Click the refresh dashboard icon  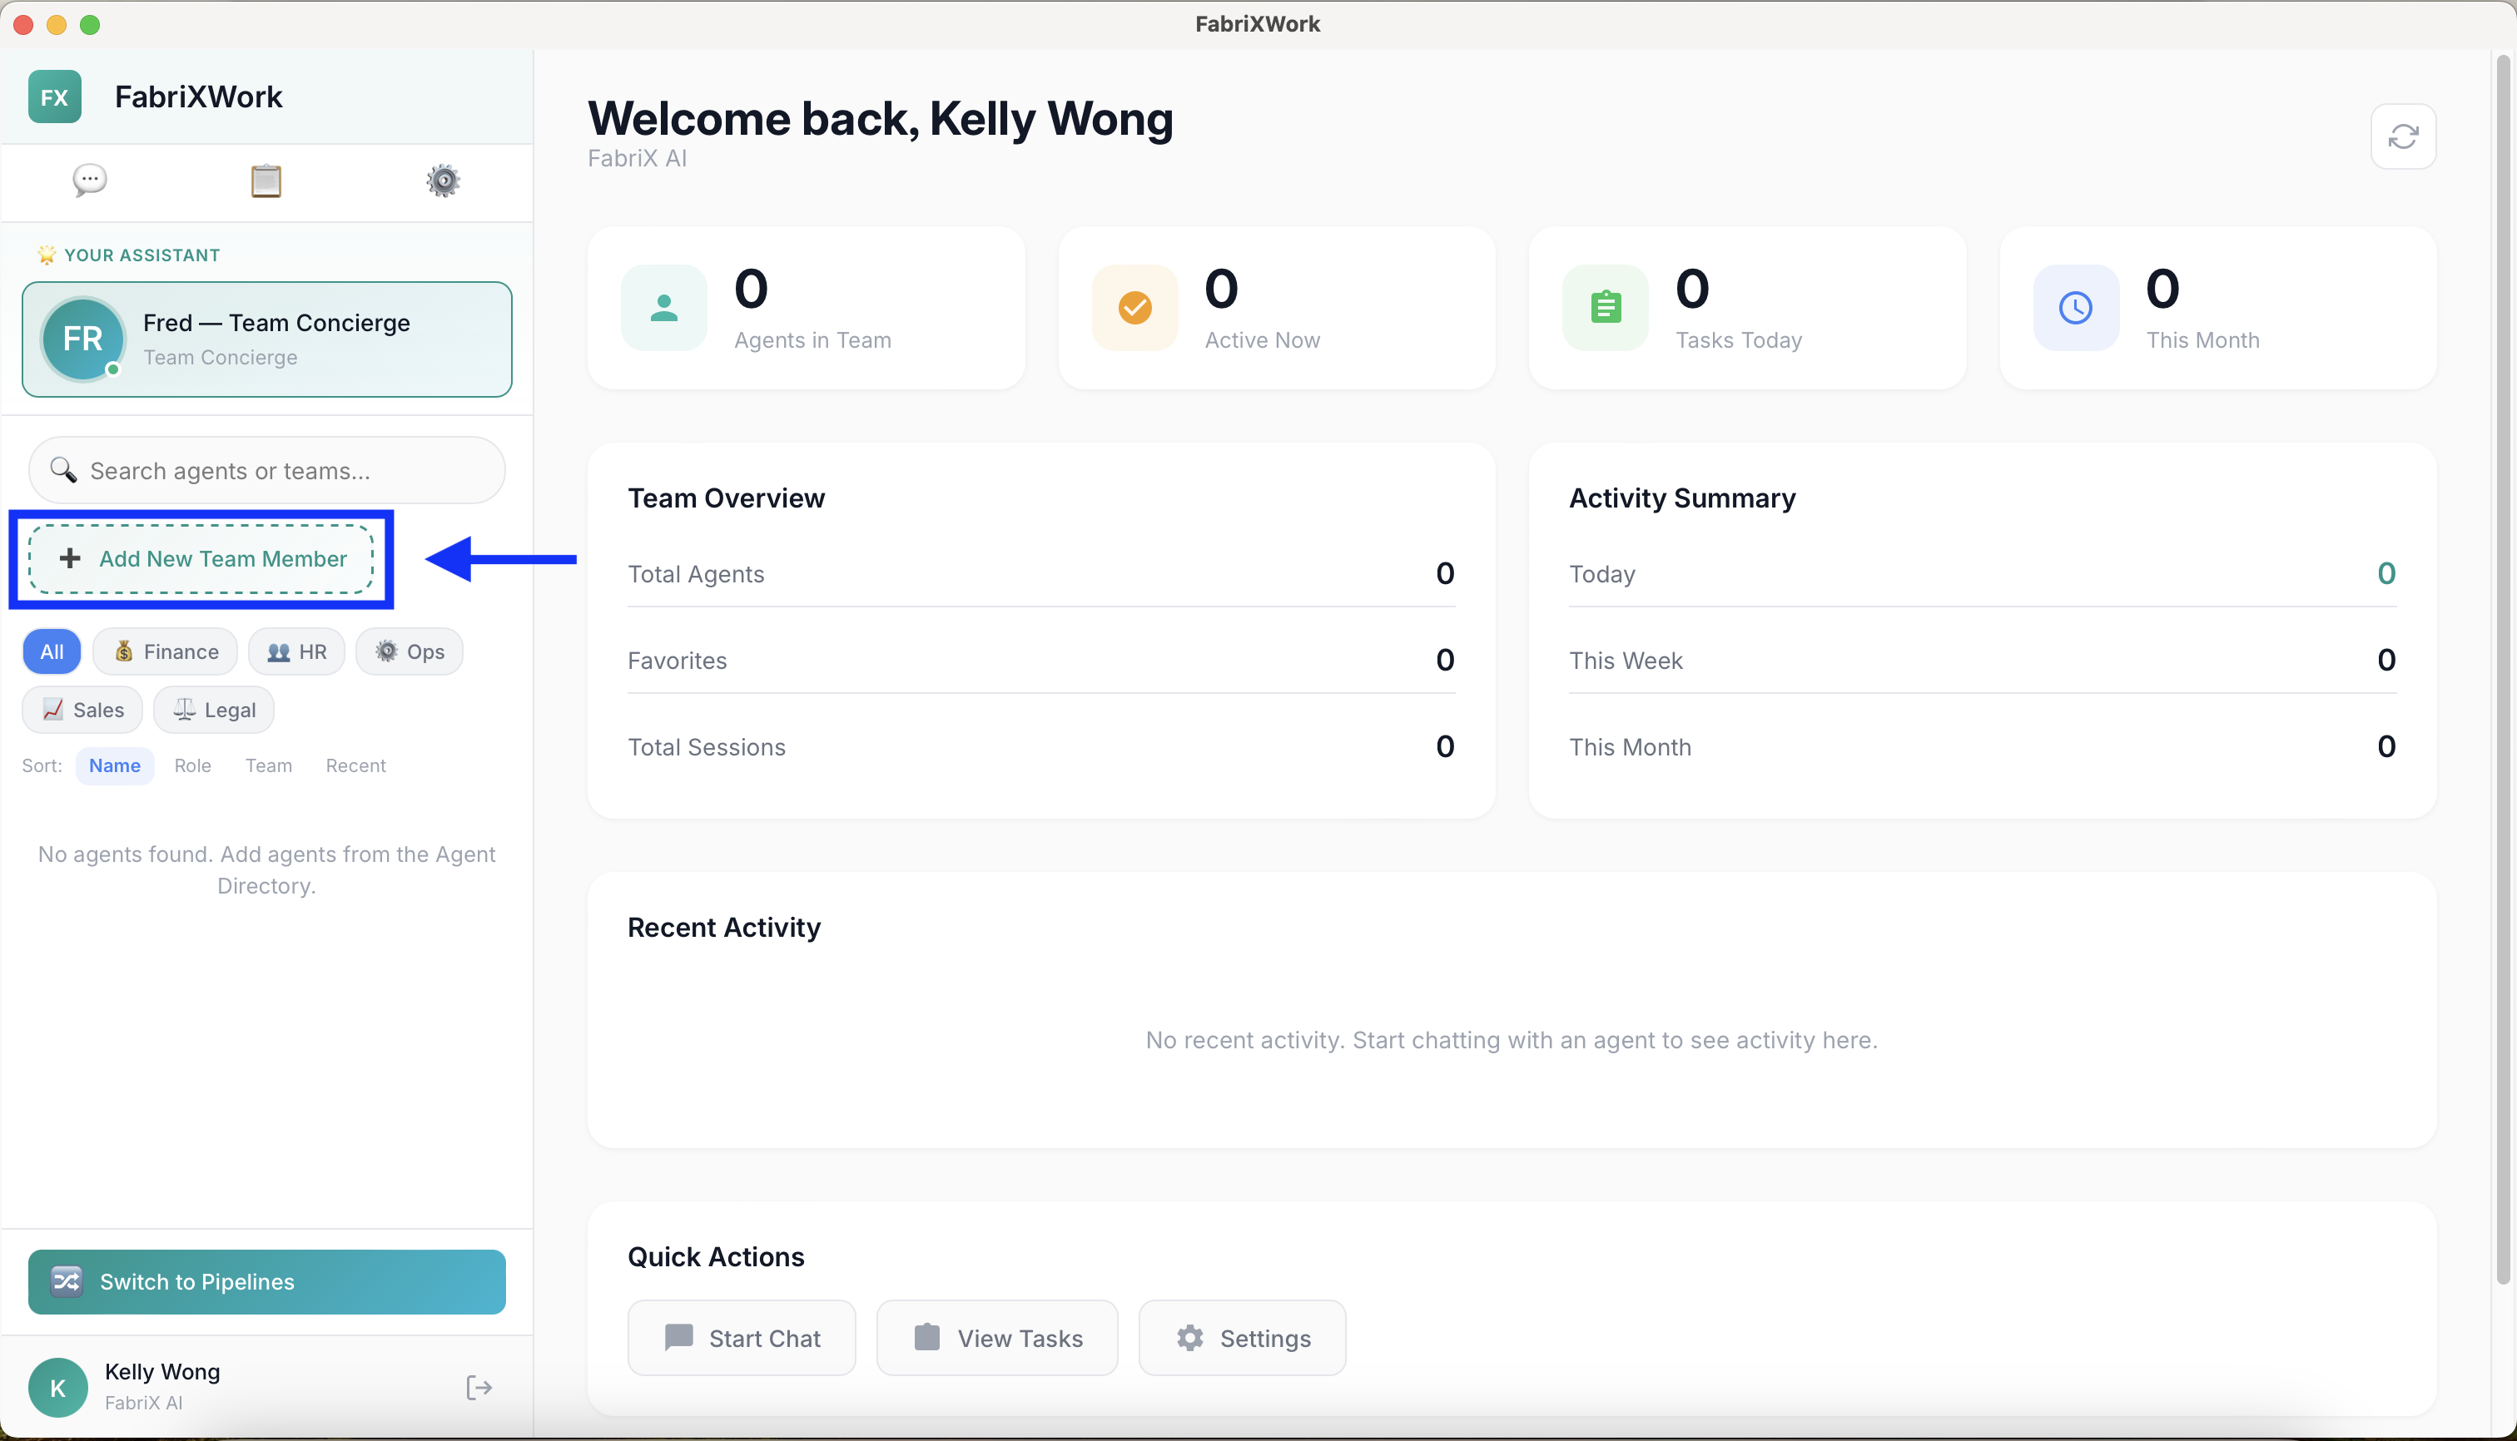point(2402,136)
